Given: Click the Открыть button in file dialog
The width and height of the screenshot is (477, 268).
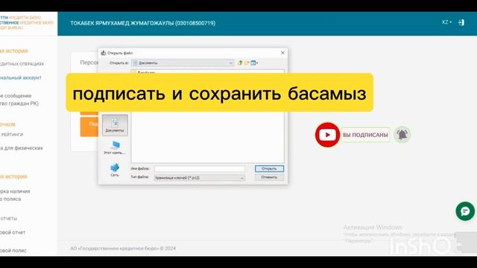Looking at the screenshot, I should [x=269, y=169].
